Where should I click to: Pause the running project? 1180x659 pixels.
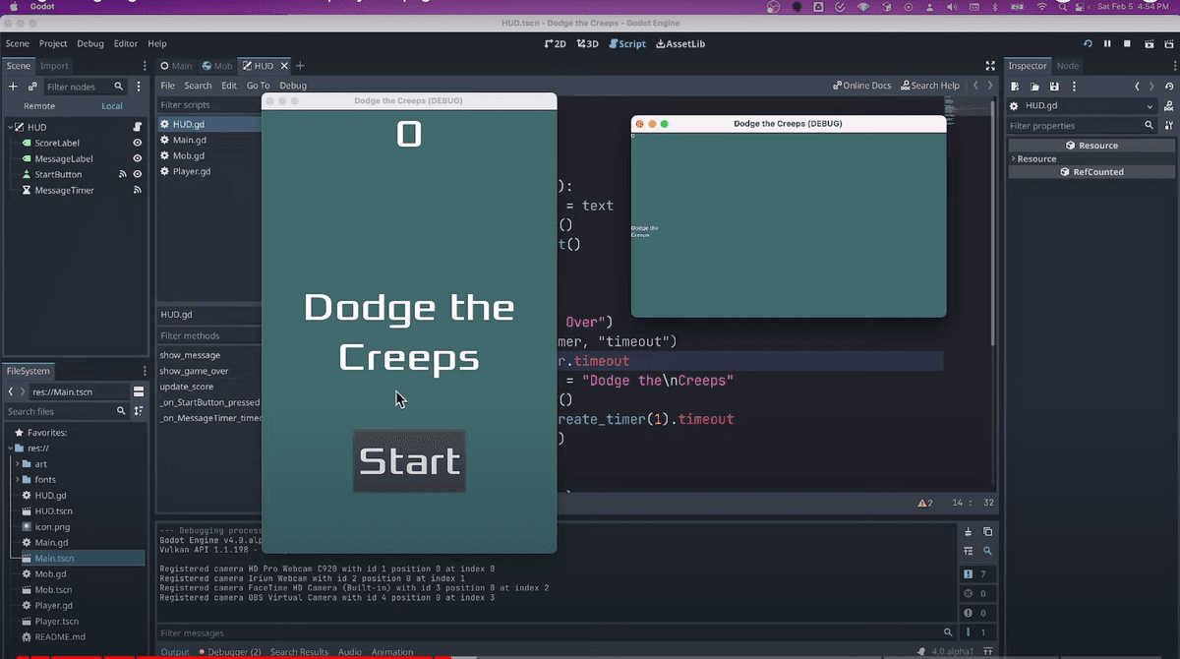click(x=1107, y=43)
